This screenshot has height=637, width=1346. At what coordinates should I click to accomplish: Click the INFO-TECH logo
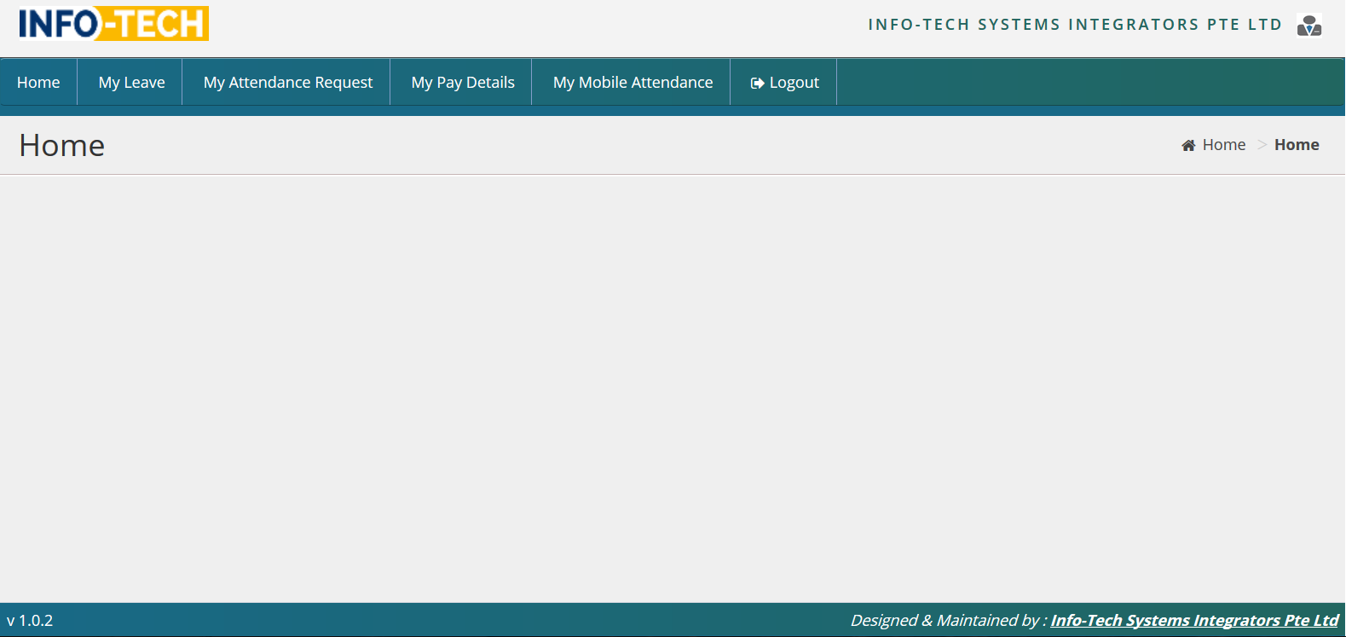coord(113,24)
